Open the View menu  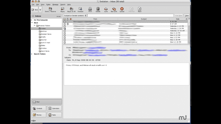pos(43,5)
